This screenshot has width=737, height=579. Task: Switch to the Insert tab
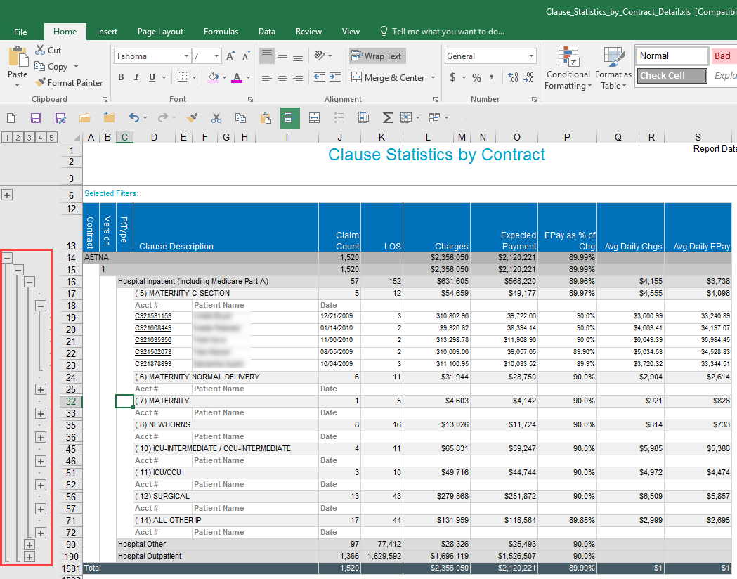click(107, 32)
